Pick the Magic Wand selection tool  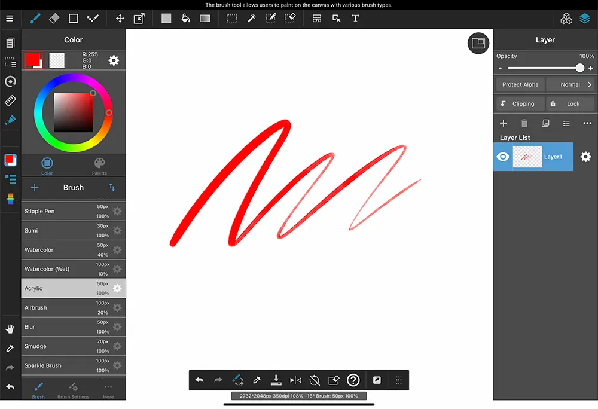(252, 19)
